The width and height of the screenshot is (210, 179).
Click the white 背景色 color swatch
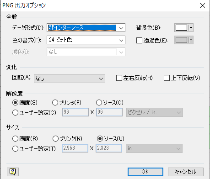pos(181,28)
